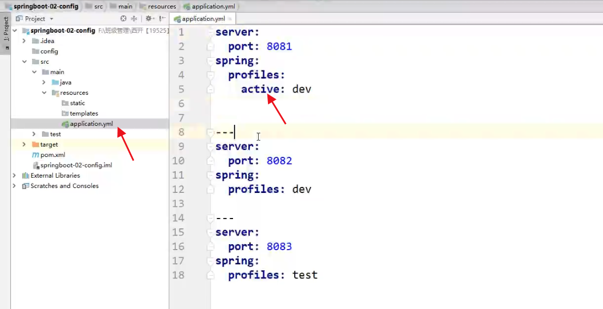
Task: Expand the java folder arrow
Action: [44, 82]
